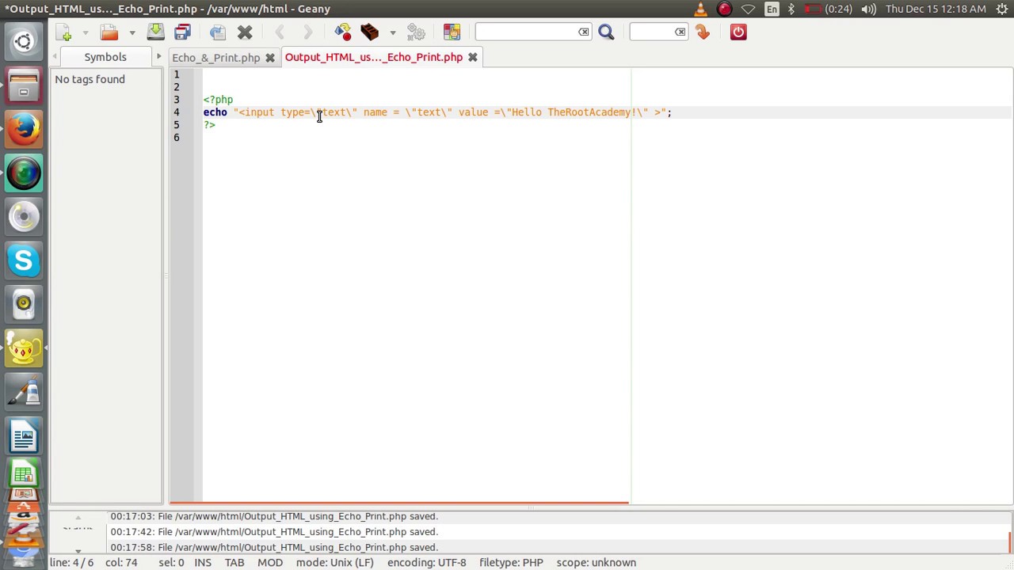The width and height of the screenshot is (1014, 570).
Task: Open the Bluetooth indicator menu
Action: tap(791, 9)
